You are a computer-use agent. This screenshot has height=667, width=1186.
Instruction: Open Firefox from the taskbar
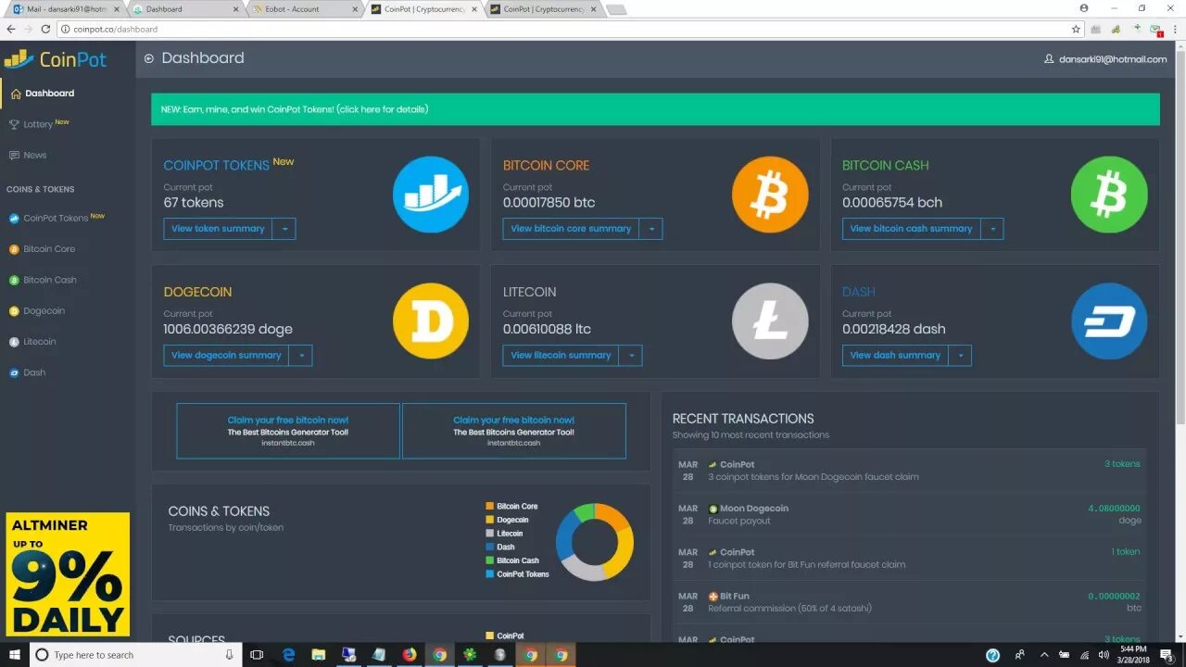click(x=409, y=655)
